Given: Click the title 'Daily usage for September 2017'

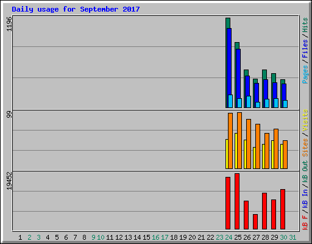Looking at the screenshot, I should (76, 9).
